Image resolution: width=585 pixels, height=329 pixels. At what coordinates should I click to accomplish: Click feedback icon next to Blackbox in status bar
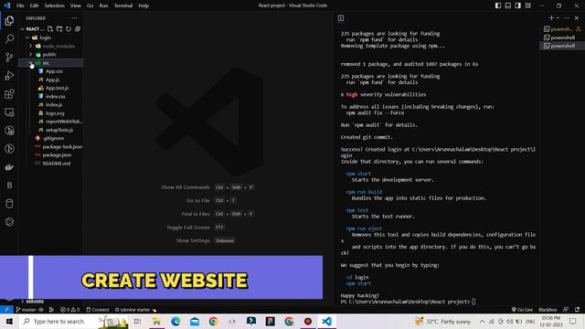click(566, 310)
